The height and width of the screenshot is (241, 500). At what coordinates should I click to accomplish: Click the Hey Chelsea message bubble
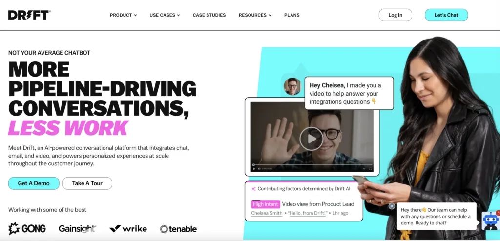click(x=349, y=93)
